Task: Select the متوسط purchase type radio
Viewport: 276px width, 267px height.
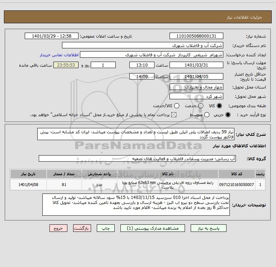Action: (207, 115)
